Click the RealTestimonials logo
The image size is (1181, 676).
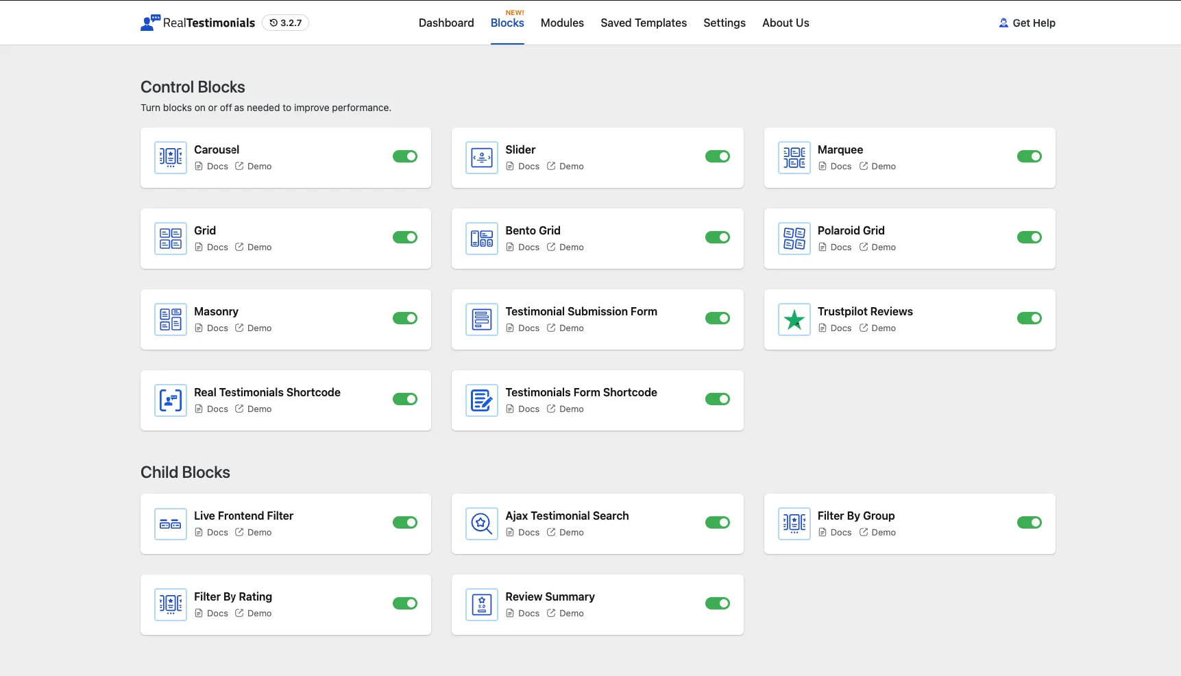[x=197, y=23]
